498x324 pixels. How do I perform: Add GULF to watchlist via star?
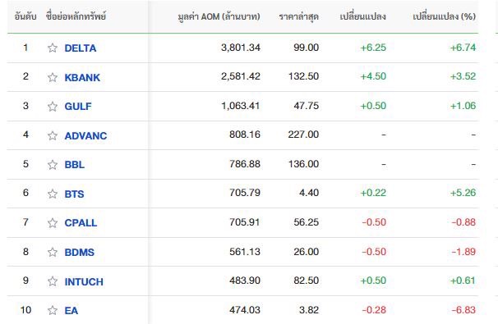pyautogui.click(x=53, y=106)
